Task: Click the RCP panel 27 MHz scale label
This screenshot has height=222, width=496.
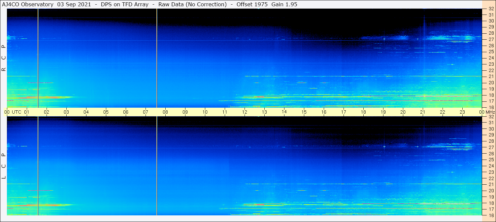Action: 491,39
